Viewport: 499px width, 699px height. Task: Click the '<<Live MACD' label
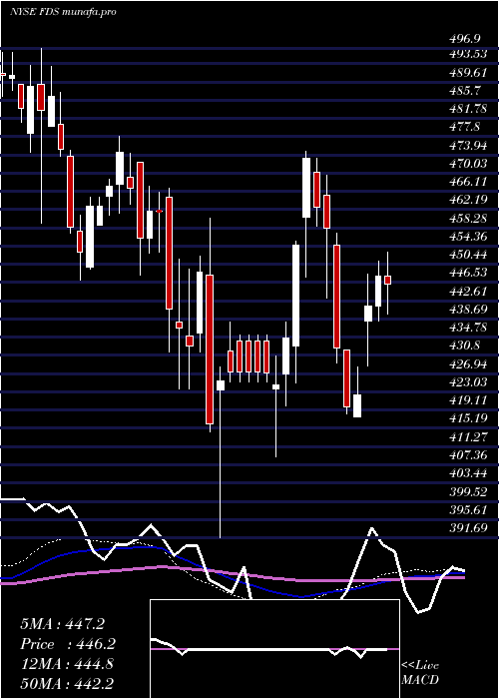(420, 672)
